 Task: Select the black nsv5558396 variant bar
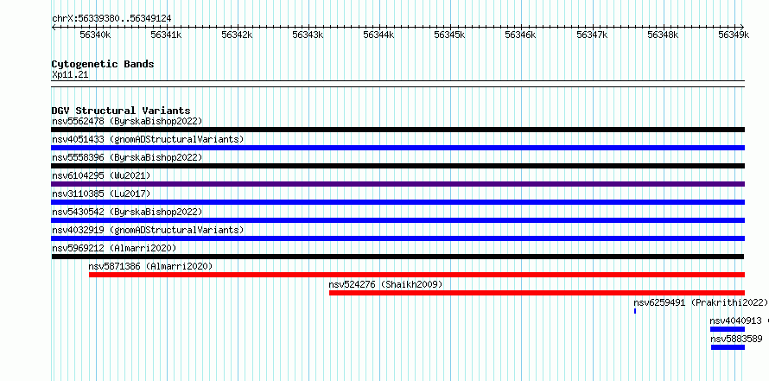398,166
